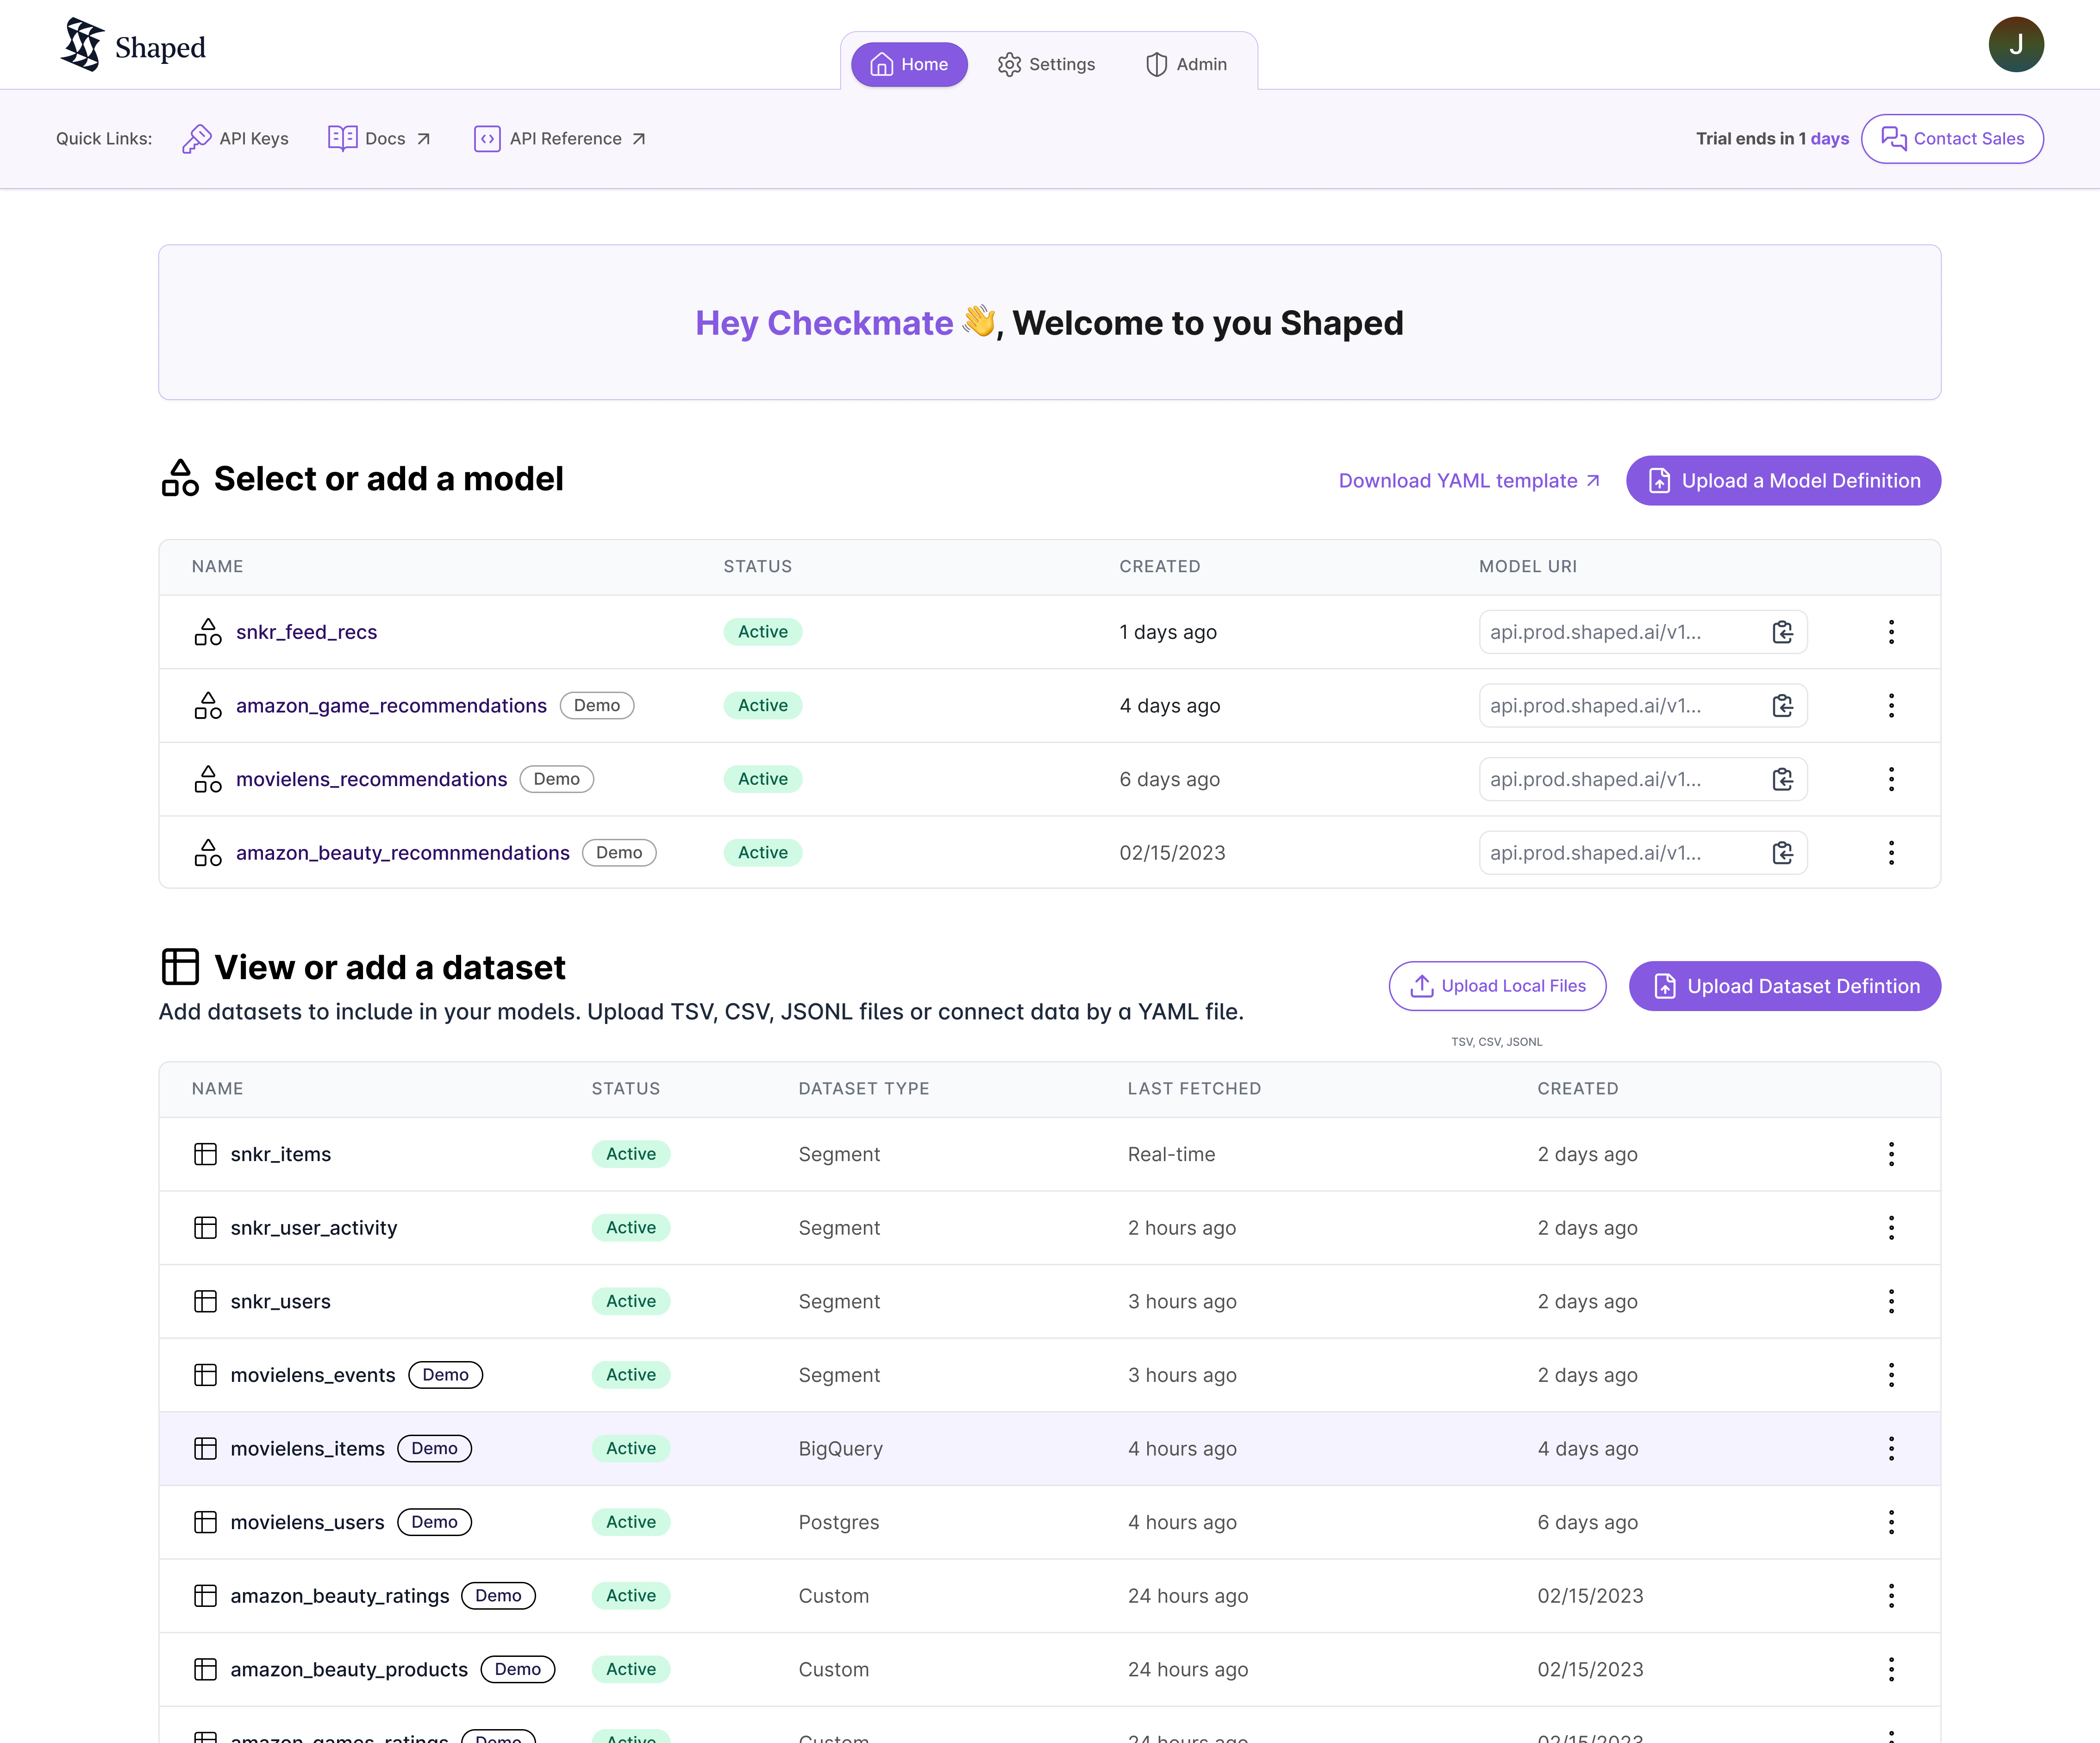Image resolution: width=2100 pixels, height=1743 pixels.
Task: Click the table icon beside snkr_users
Action: pos(205,1301)
